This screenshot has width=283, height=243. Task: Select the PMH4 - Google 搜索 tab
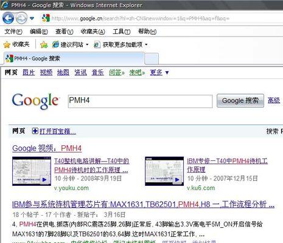pos(74,58)
